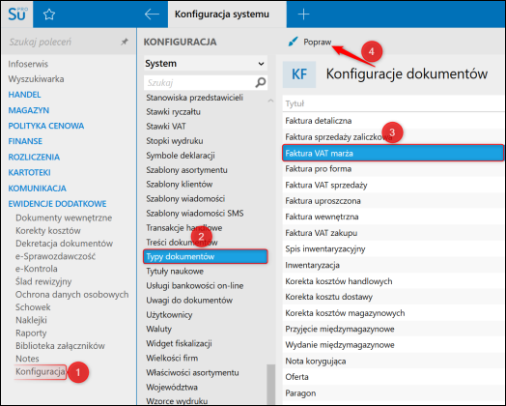
Task: Select Usługi bankowości on-line
Action: coord(195,285)
